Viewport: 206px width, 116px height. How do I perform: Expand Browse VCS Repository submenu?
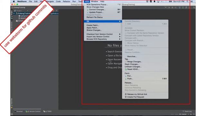click(x=103, y=39)
